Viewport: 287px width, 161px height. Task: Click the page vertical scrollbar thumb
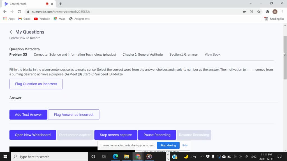point(285,57)
